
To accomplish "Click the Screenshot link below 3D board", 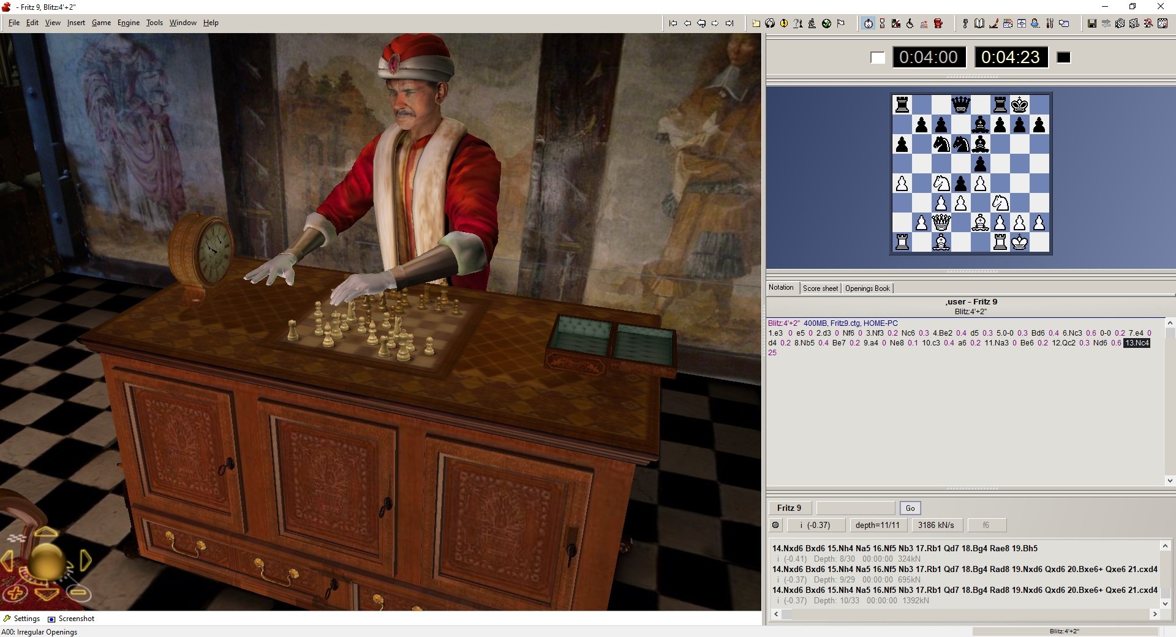I will pos(71,619).
